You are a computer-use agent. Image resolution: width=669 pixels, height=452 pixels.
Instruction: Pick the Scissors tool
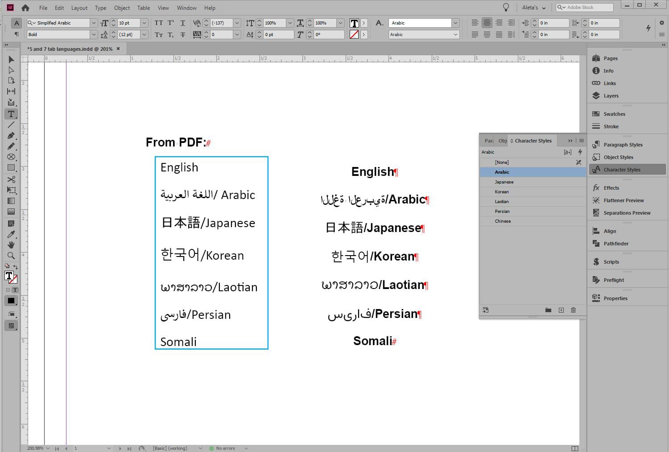pyautogui.click(x=11, y=179)
